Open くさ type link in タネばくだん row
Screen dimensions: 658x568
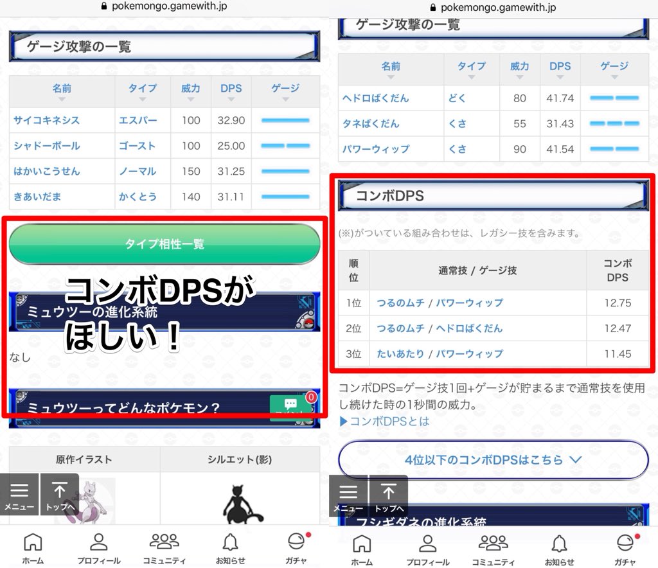(457, 124)
